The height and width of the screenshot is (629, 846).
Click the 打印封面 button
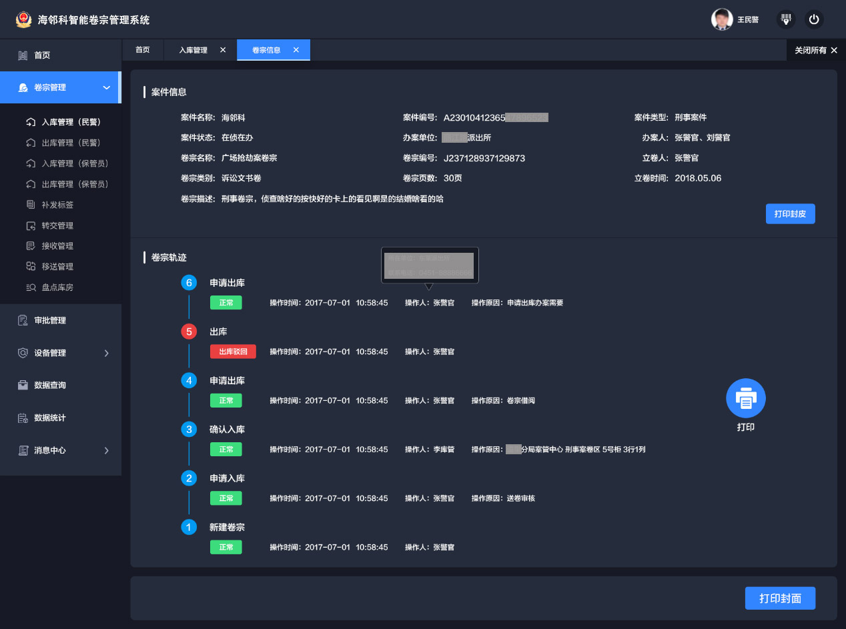pos(780,598)
